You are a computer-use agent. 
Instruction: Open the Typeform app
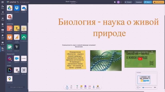coord(24,28)
